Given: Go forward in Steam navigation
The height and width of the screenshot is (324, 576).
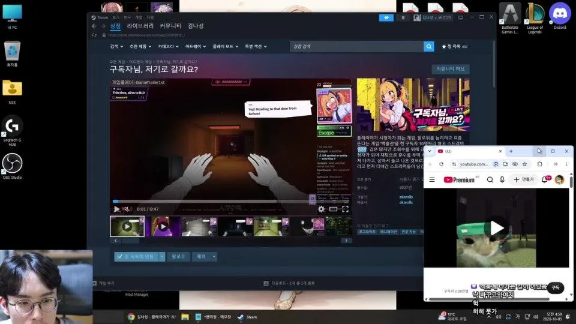Looking at the screenshot, I should point(103,26).
